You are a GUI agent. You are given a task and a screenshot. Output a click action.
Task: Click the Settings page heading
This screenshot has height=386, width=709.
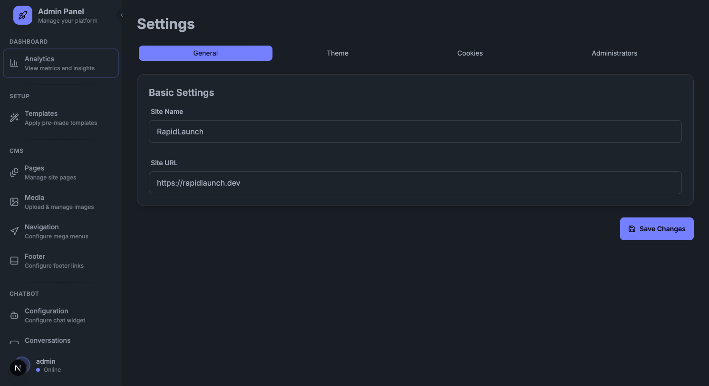tap(166, 24)
